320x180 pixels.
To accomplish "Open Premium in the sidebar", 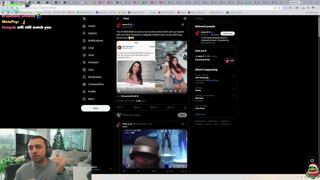I will coord(90,62).
